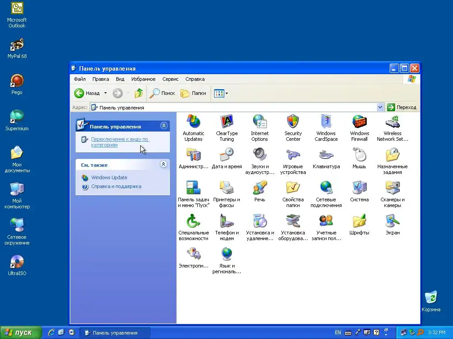Expand the address bar dropdown
Viewport: 453px width, 339px height.
pyautogui.click(x=380, y=107)
